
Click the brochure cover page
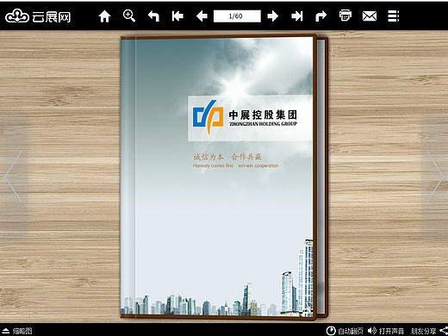pos(219,177)
